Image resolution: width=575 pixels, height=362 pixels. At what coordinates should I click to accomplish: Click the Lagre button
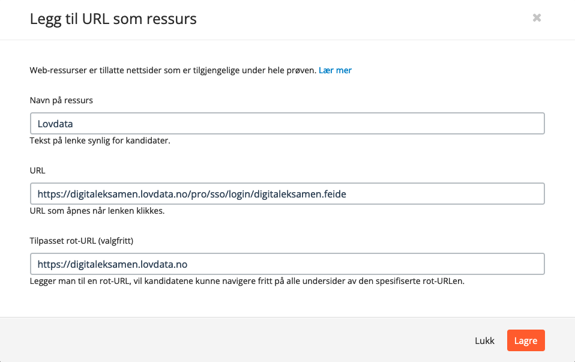tap(526, 340)
